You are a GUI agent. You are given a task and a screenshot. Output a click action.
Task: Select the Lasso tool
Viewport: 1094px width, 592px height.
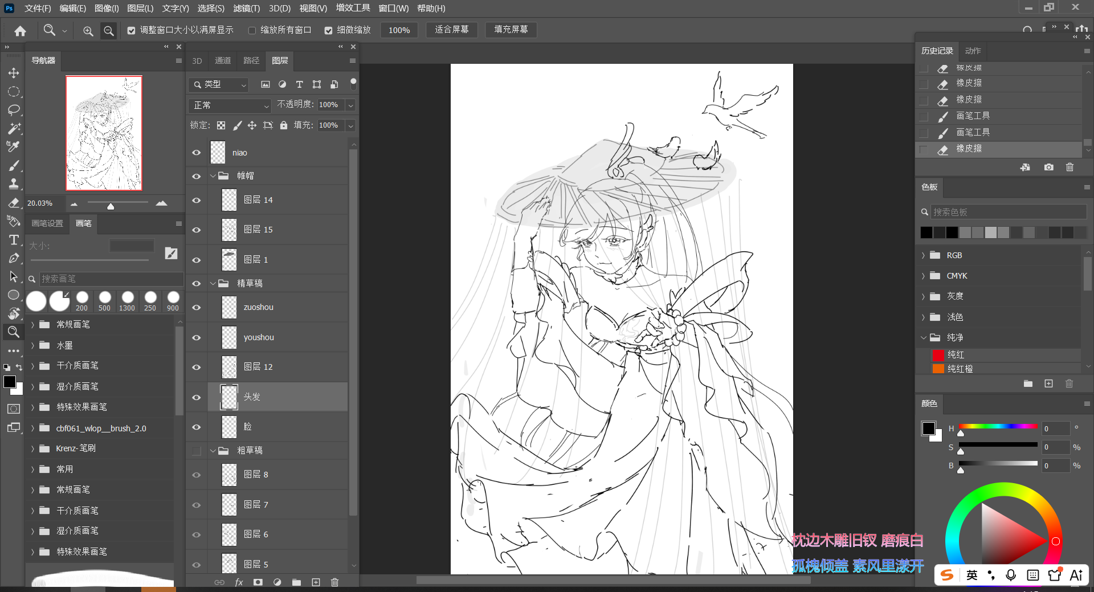[x=14, y=110]
